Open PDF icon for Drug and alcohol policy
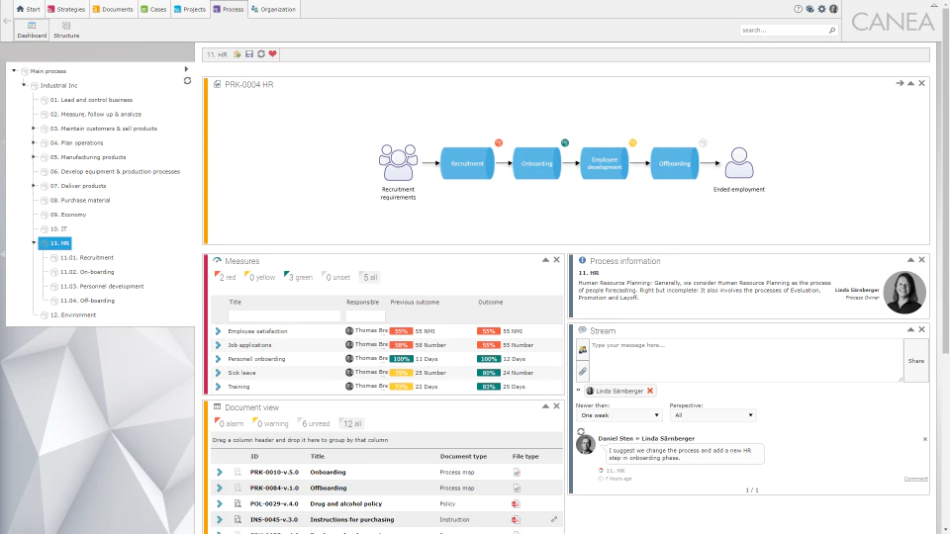Viewport: 950px width, 534px height. (x=516, y=503)
